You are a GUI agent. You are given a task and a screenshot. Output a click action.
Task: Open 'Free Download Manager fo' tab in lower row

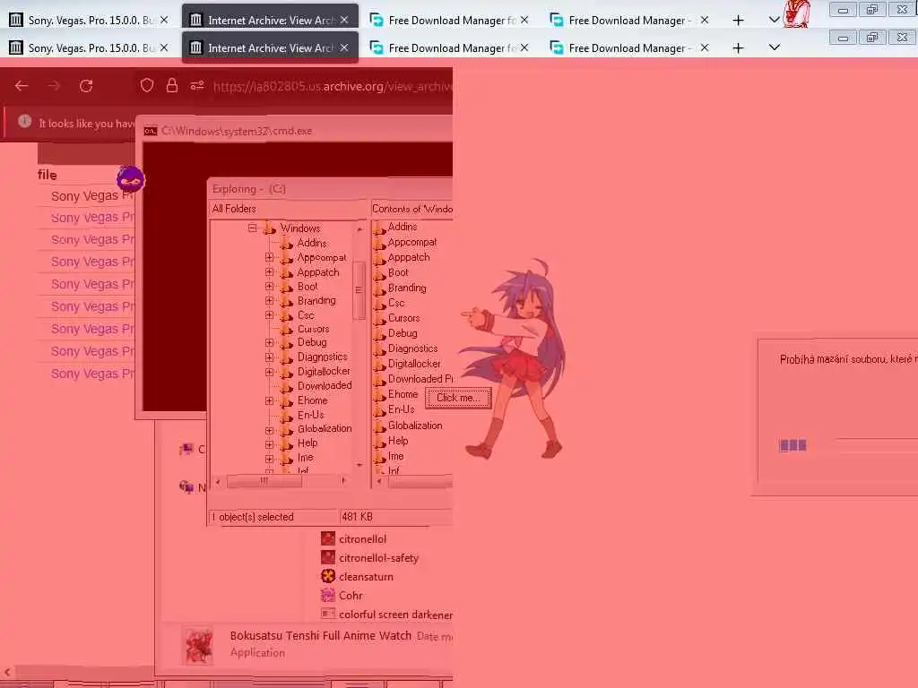click(x=448, y=48)
